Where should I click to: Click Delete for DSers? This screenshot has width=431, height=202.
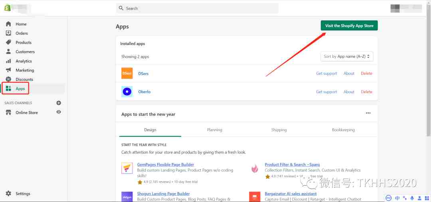click(366, 73)
